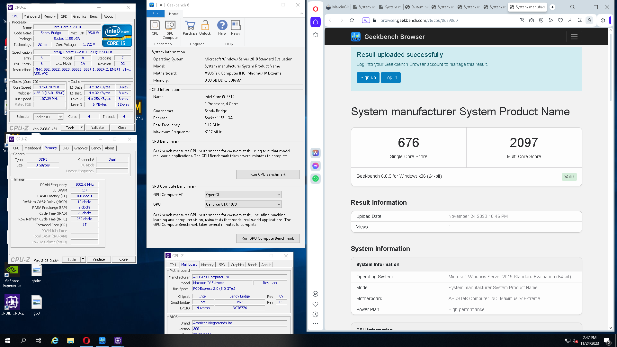Open Aria AI icon in Opera sidebar
The width and height of the screenshot is (617, 347).
316,153
